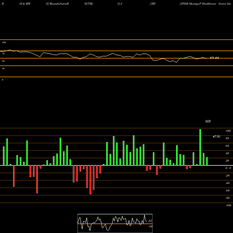
Task: Select the MR axis label 40
Action: 227,153
